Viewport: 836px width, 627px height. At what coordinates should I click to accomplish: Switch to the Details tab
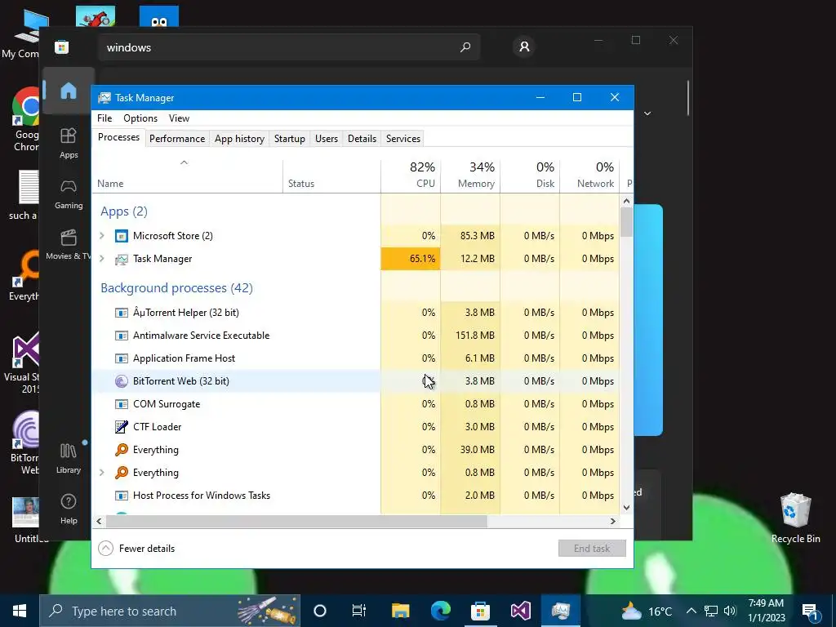click(x=362, y=139)
